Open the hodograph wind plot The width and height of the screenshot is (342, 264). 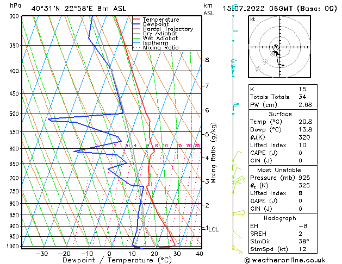click(x=279, y=47)
